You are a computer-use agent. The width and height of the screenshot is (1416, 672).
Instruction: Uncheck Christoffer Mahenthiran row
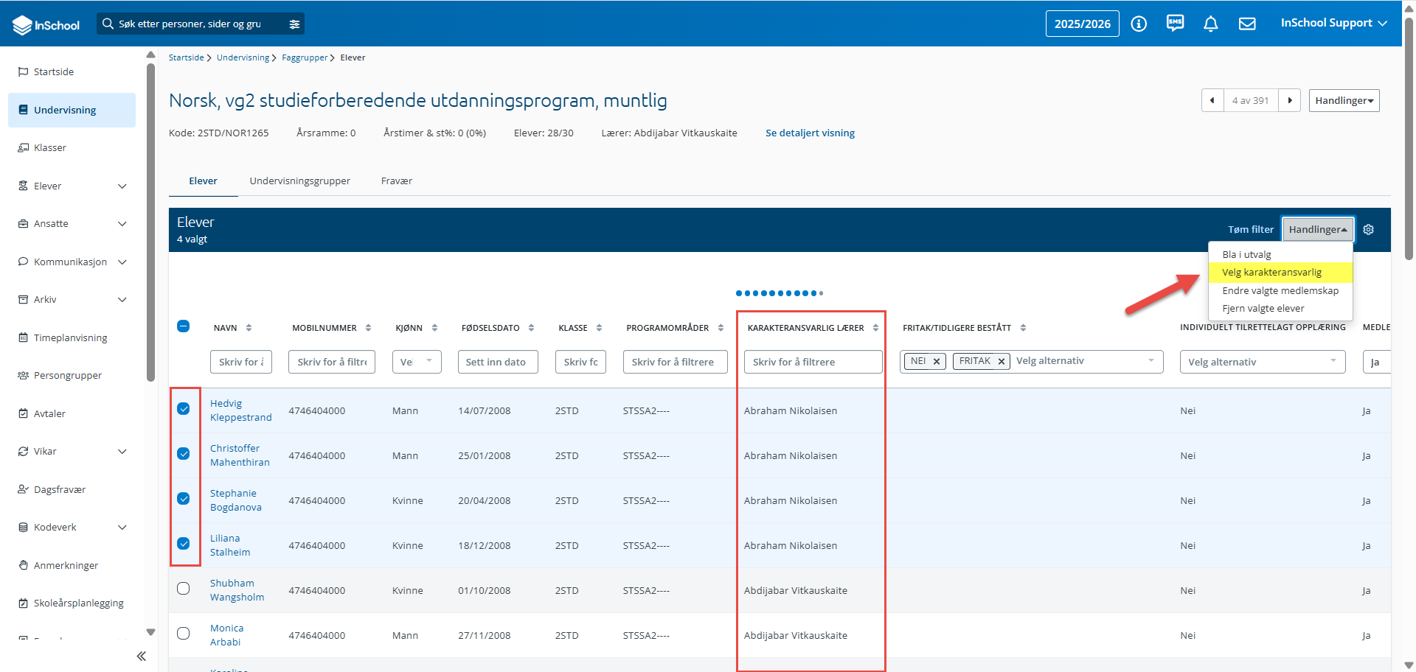[x=184, y=454]
